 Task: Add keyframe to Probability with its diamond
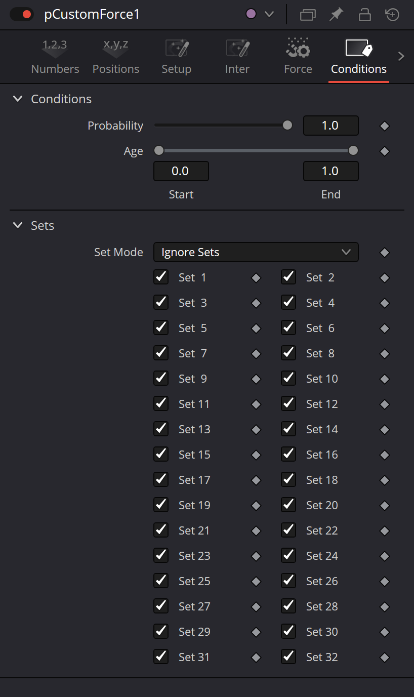[385, 126]
